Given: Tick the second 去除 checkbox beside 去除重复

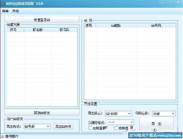Looking at the screenshot, I should pyautogui.click(x=116, y=128).
